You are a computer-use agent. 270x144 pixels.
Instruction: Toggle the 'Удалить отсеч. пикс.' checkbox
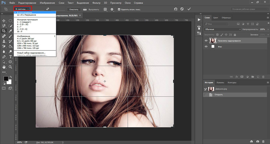119,9
